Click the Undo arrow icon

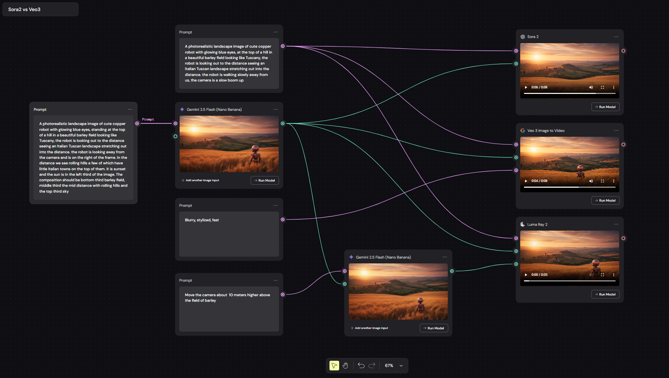pos(361,365)
